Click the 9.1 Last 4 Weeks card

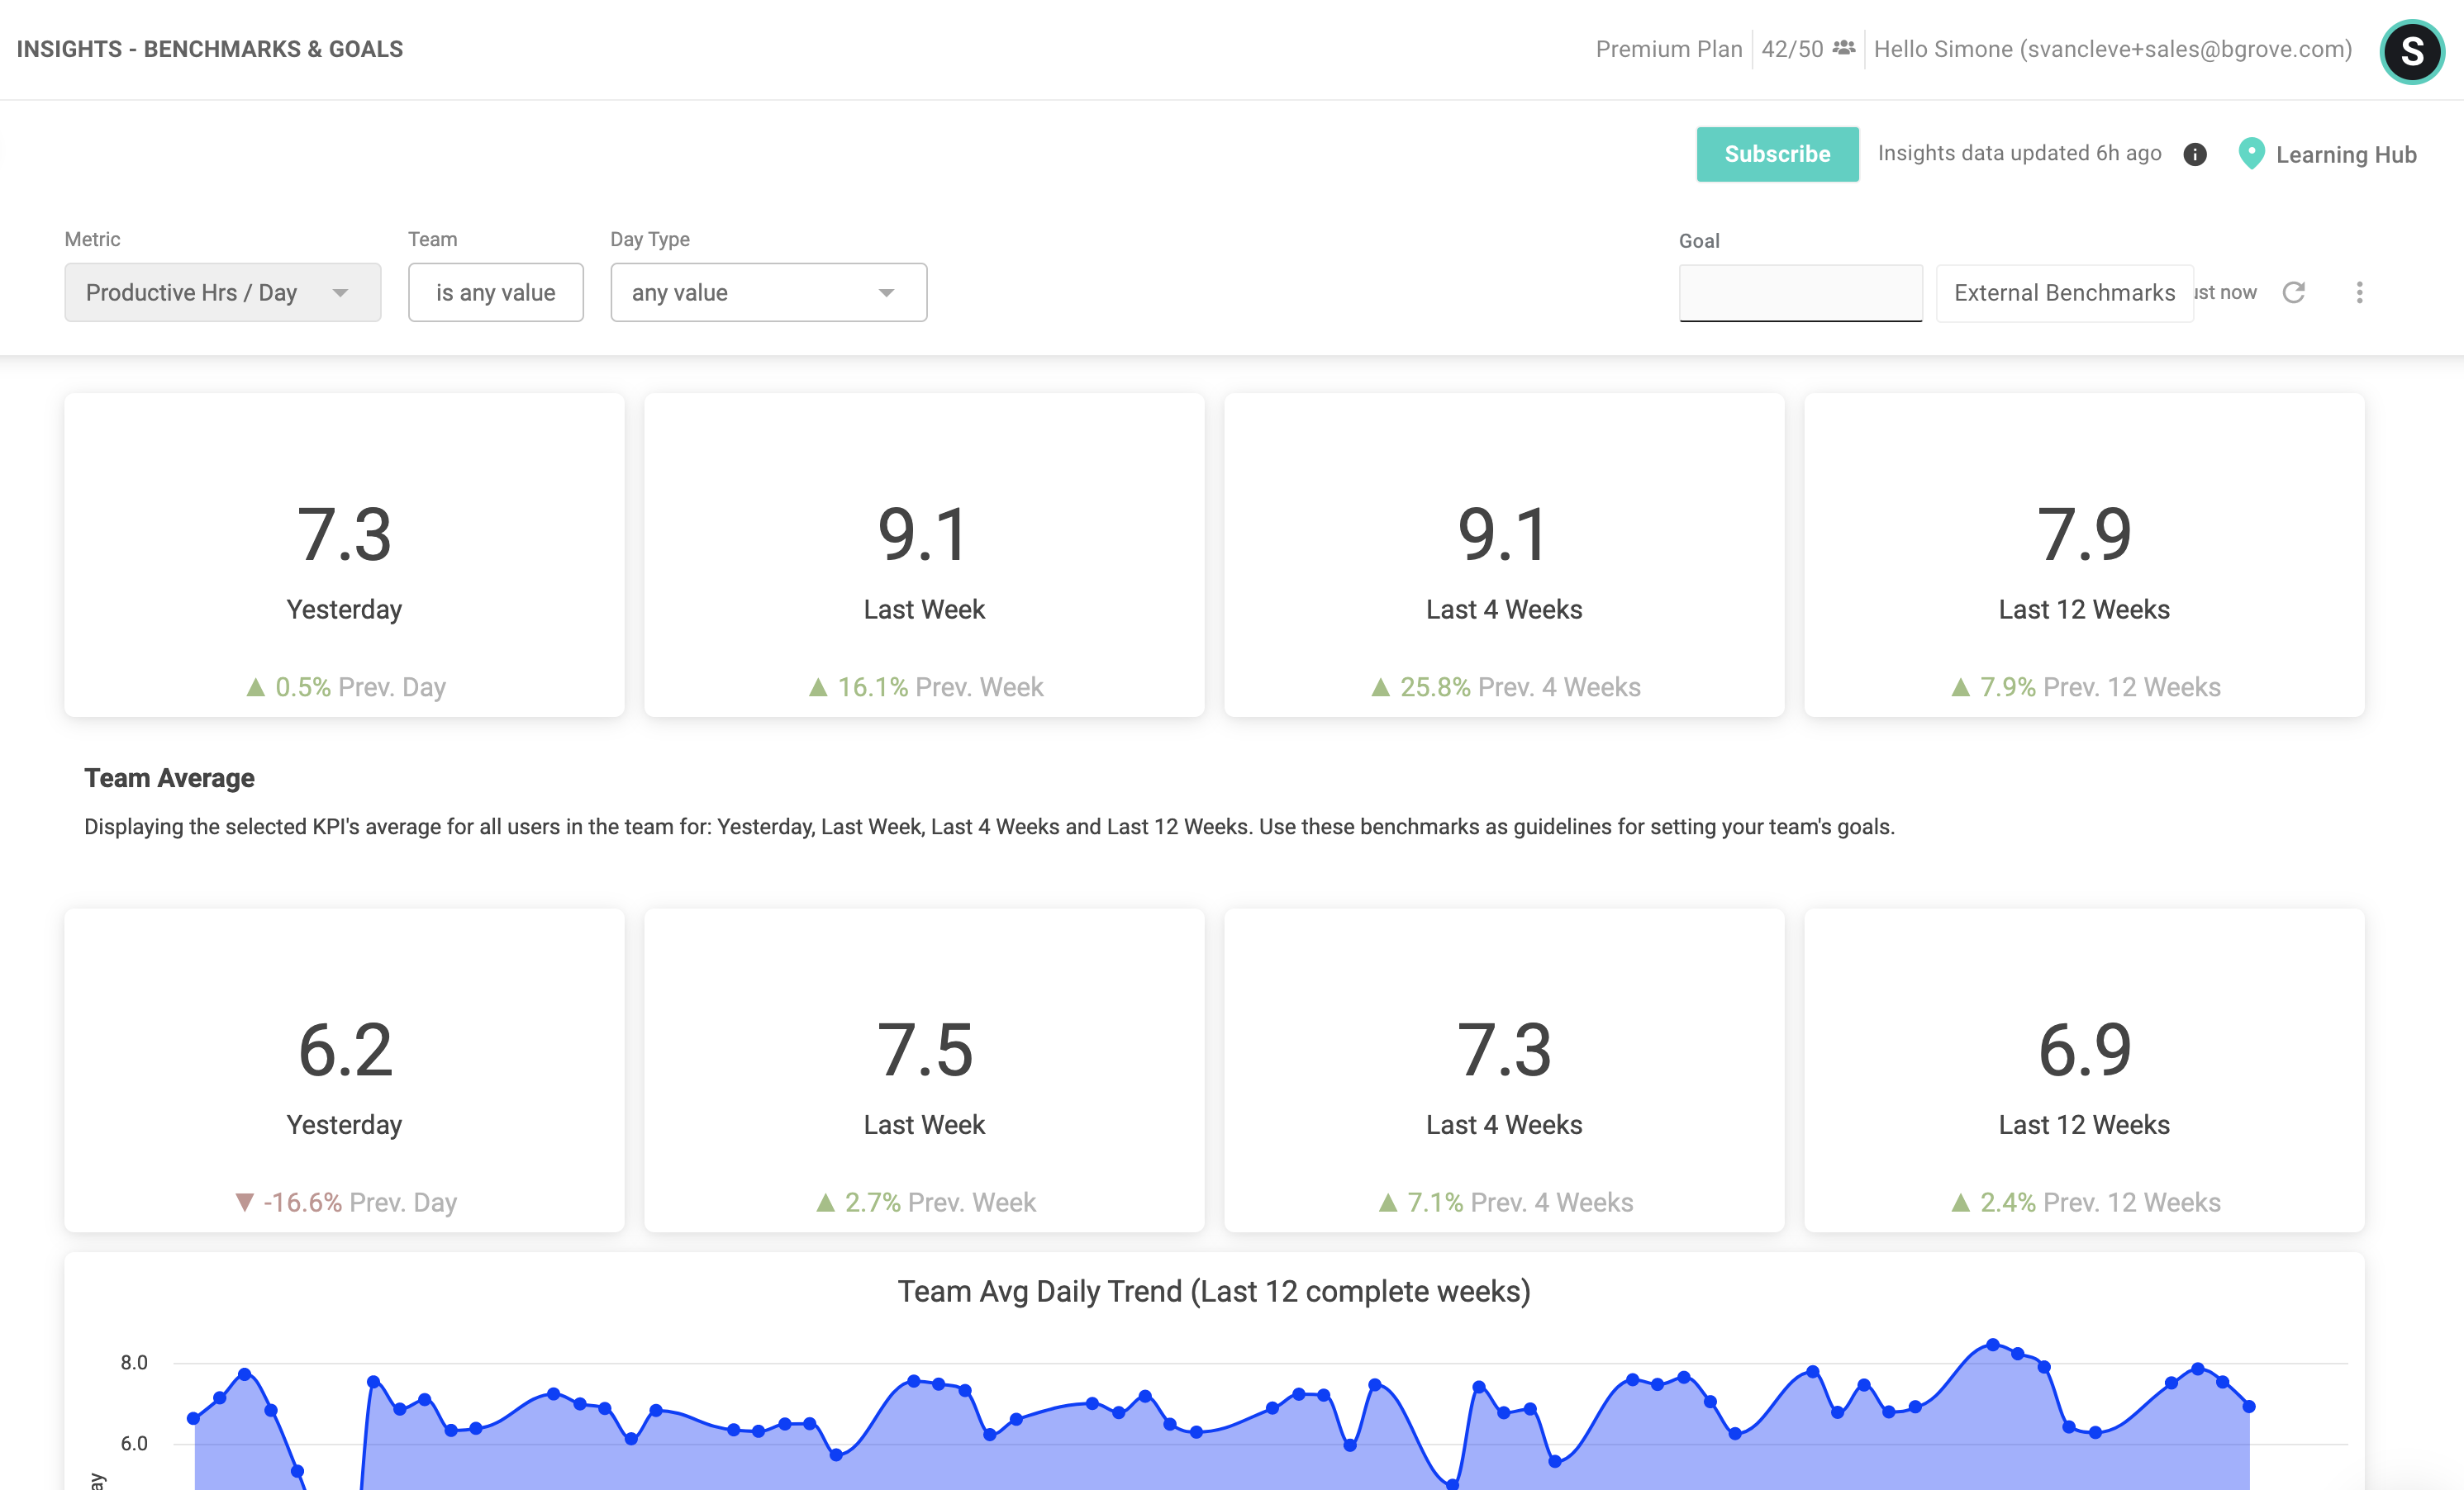(x=1504, y=555)
